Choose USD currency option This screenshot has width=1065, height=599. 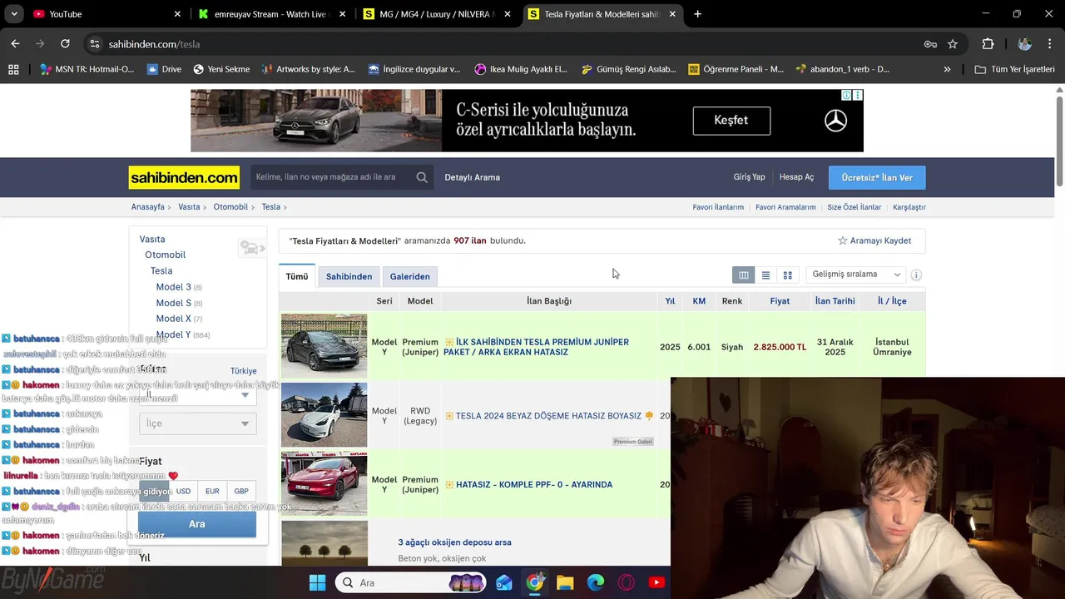click(x=183, y=491)
